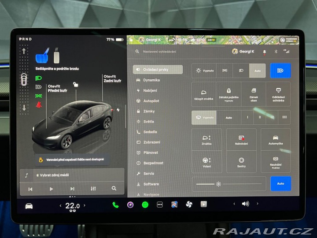Open the phone app in bottom bar
Image resolution: width=317 pixels, height=238 pixels.
[x=115, y=205]
